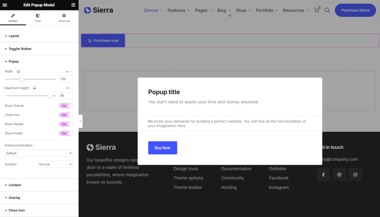The image size is (380, 217).
Task: Open the Theme builder footer link
Action: pyautogui.click(x=187, y=187)
